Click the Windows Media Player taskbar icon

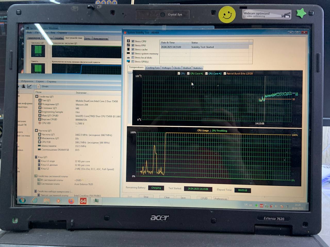(x=59, y=200)
